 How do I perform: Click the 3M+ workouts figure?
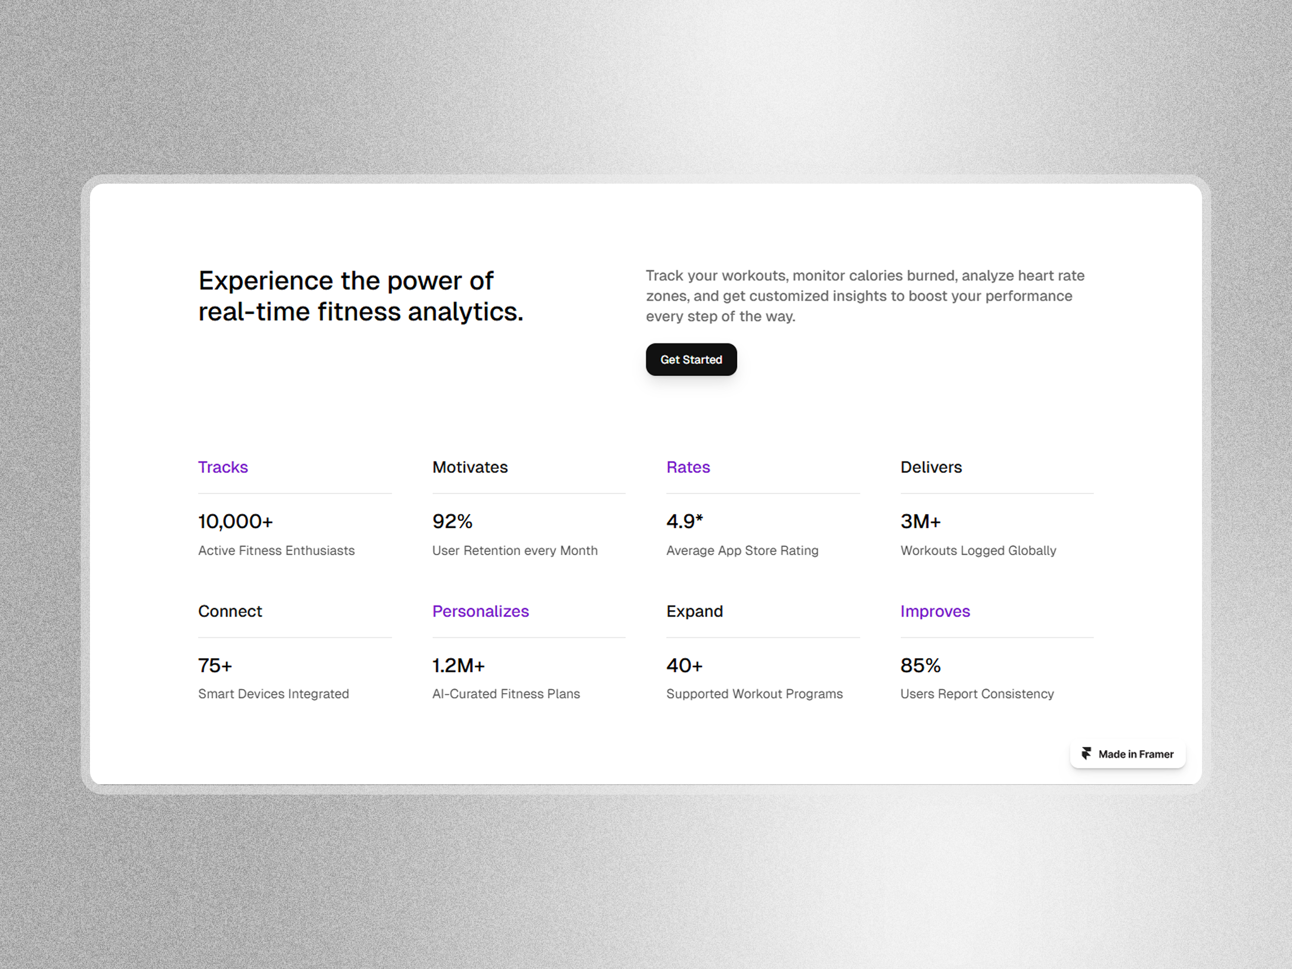pos(921,521)
